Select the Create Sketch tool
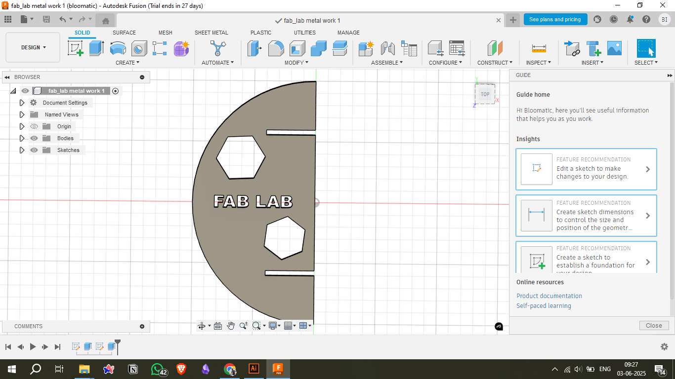 (75, 48)
